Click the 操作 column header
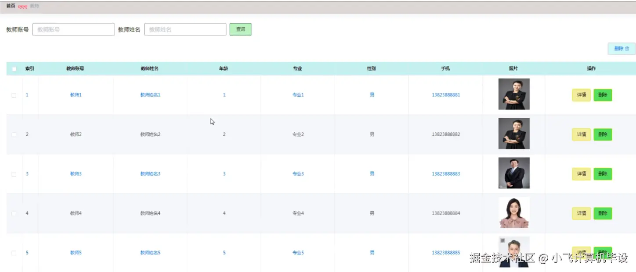The image size is (636, 272). click(x=592, y=69)
